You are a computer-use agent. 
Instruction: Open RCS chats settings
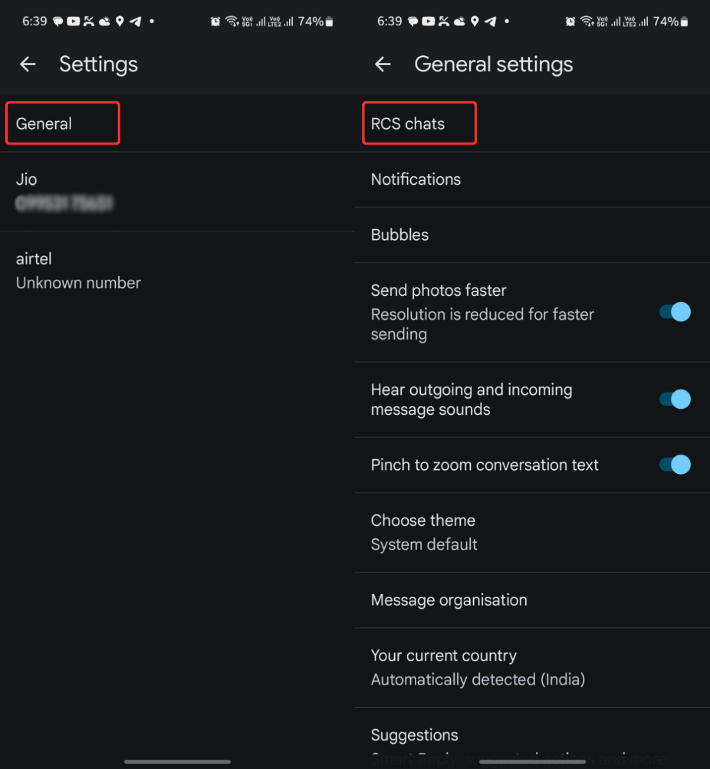(408, 123)
